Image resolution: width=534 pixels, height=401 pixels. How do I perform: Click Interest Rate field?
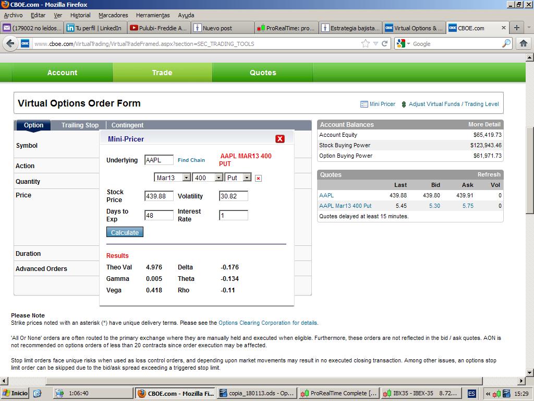click(x=233, y=215)
